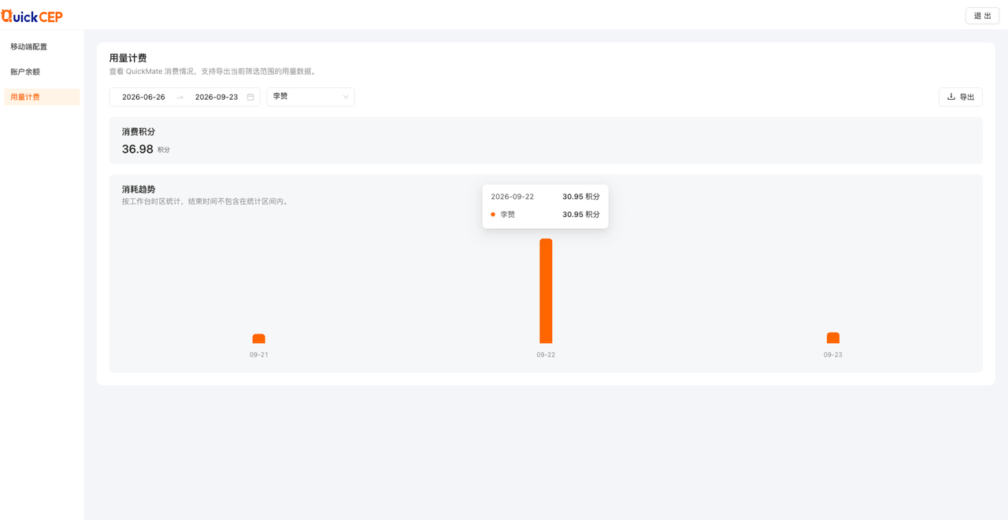Click the 09-22 axis label

pyautogui.click(x=546, y=355)
